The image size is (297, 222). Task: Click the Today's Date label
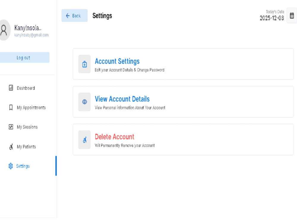275,12
